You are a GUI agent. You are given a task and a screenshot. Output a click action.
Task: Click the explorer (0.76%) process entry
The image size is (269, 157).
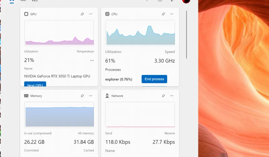119,79
